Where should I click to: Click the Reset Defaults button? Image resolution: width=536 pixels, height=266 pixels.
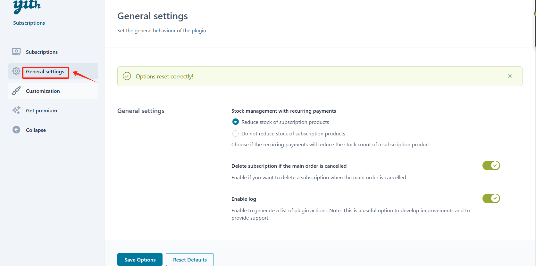click(x=190, y=260)
